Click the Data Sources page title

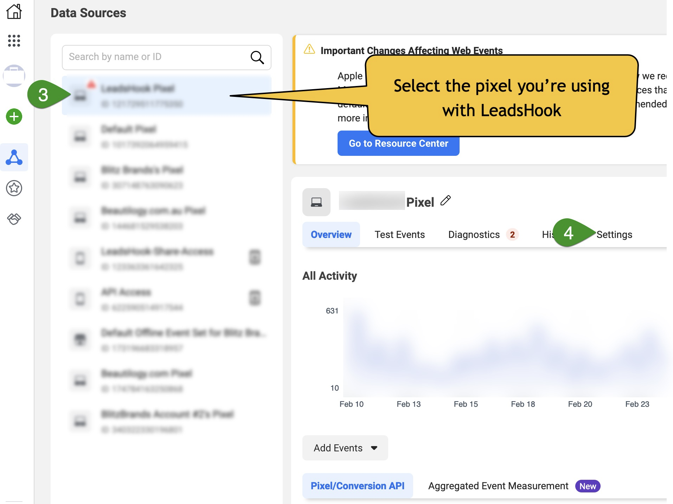point(88,13)
